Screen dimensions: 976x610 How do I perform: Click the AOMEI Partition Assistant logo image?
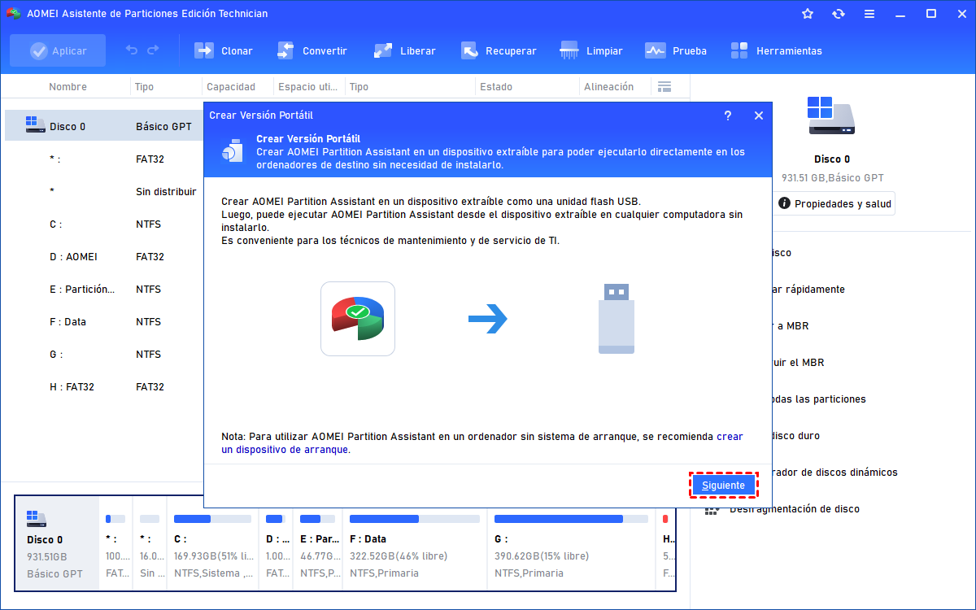pos(358,319)
